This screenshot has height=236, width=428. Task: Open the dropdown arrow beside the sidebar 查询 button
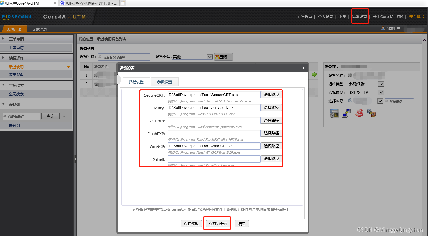64,116
